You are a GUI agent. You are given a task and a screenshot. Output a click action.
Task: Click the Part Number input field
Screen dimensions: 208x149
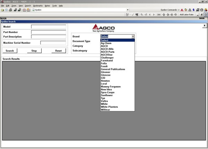pyautogui.click(x=49, y=32)
